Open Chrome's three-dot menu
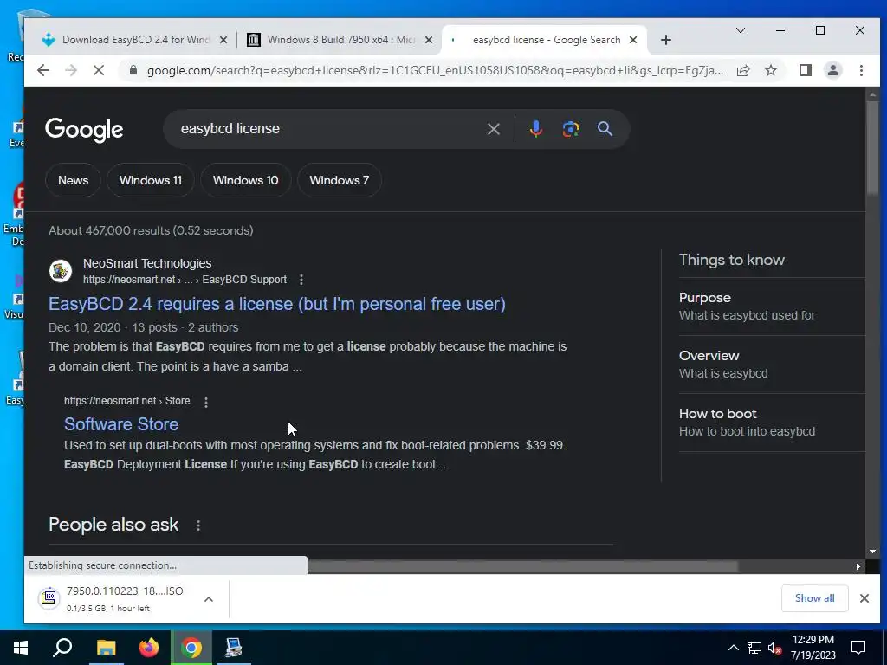This screenshot has height=665, width=887. [861, 70]
